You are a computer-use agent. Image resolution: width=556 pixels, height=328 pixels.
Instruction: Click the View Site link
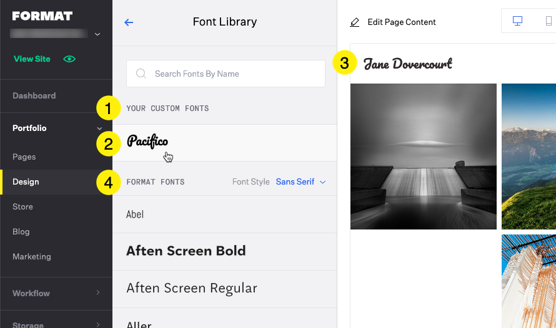click(32, 59)
